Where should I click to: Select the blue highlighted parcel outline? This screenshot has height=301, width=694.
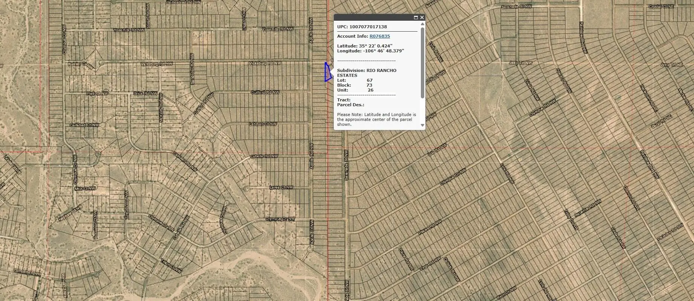coord(328,73)
